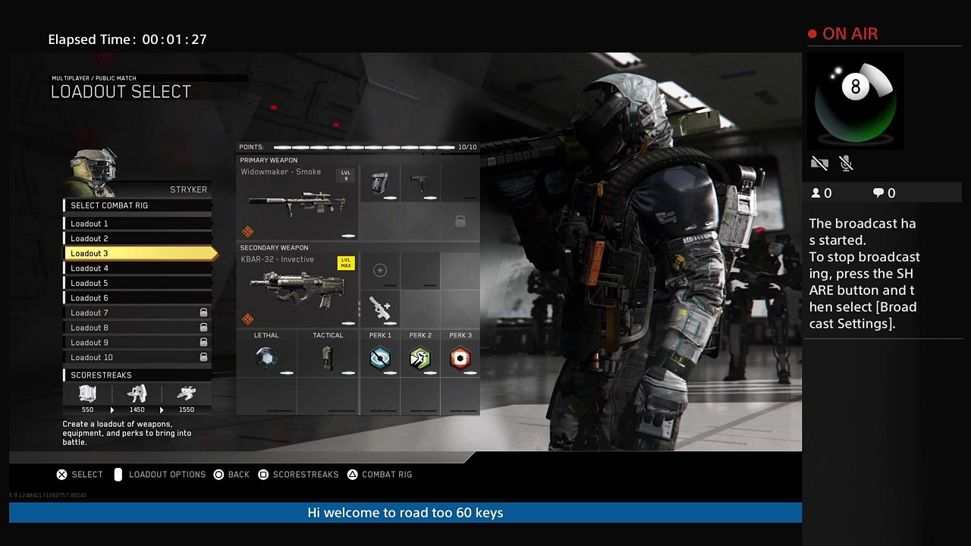
Task: Click the broadcast viewer count icon
Action: pyautogui.click(x=816, y=193)
